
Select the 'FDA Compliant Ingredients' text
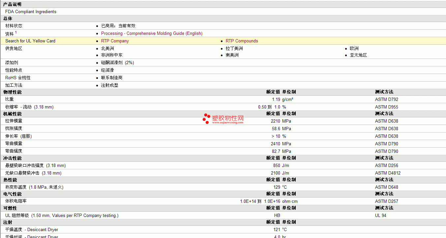(31, 12)
